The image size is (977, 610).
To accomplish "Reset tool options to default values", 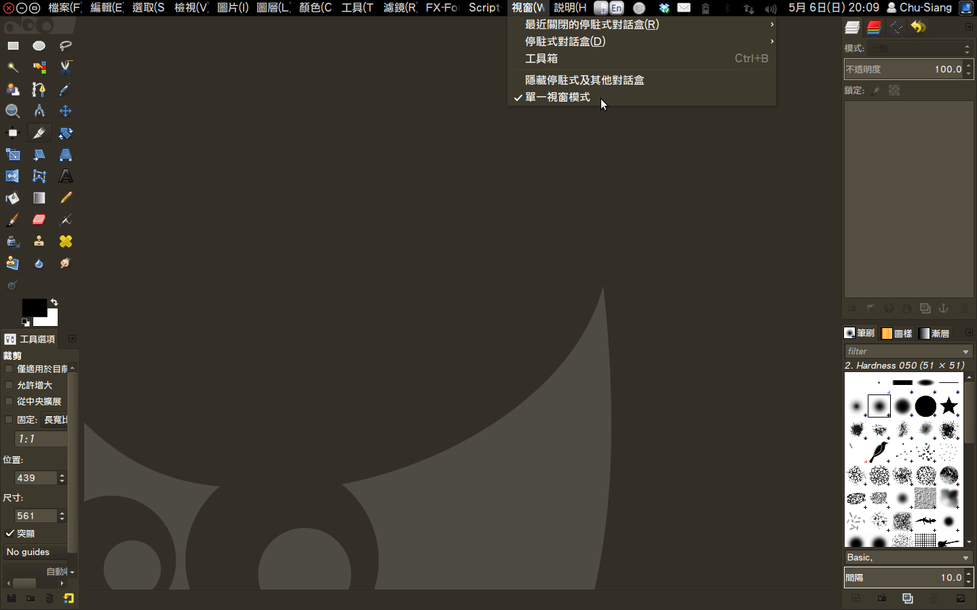I will pyautogui.click(x=69, y=598).
